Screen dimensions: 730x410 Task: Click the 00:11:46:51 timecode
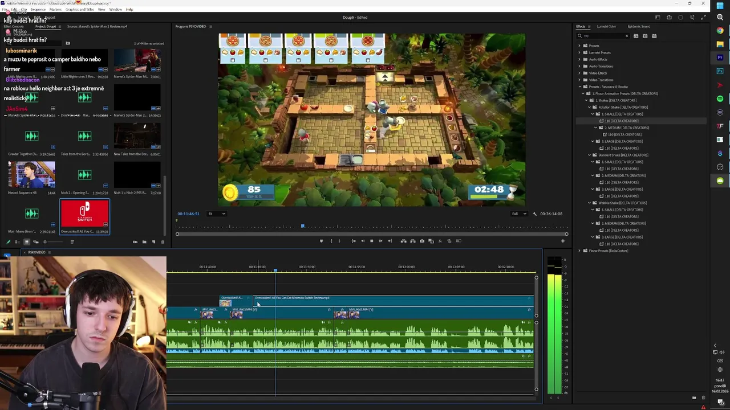(x=188, y=214)
